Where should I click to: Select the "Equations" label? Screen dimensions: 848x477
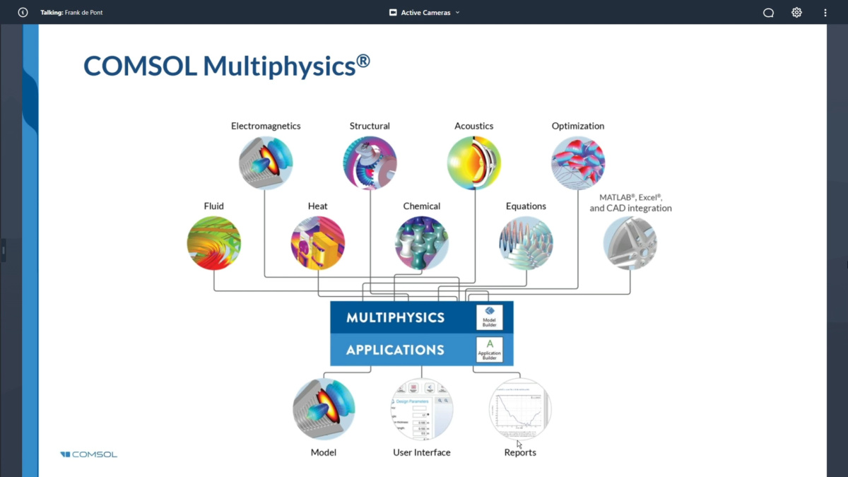pyautogui.click(x=526, y=206)
